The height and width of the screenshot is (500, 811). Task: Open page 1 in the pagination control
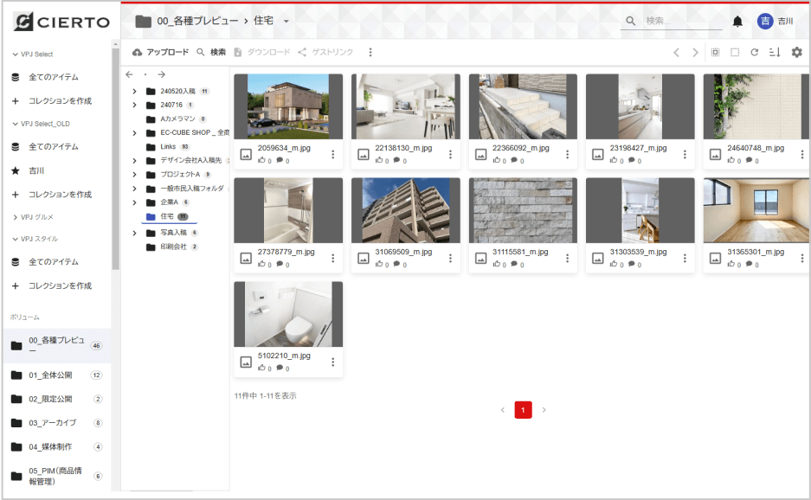(523, 409)
